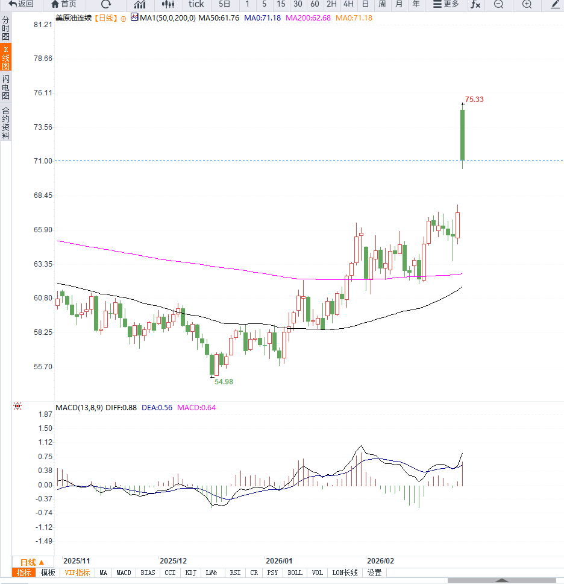Click the red sun icon beside MACD
This screenshot has height=584, width=564.
[x=17, y=406]
